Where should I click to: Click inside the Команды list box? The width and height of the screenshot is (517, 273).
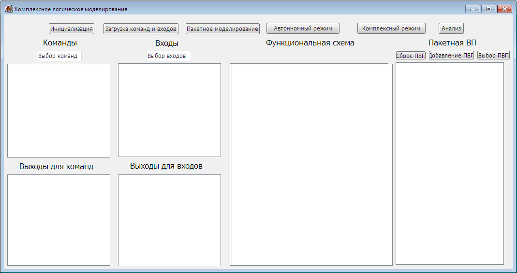click(x=59, y=111)
